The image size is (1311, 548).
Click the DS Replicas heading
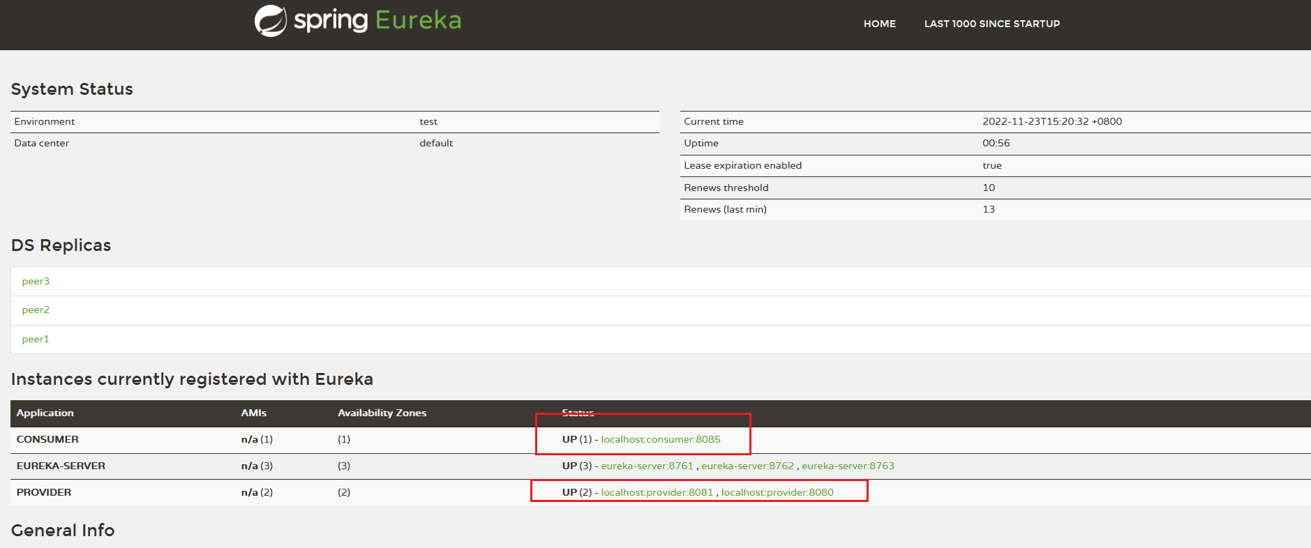pos(61,245)
